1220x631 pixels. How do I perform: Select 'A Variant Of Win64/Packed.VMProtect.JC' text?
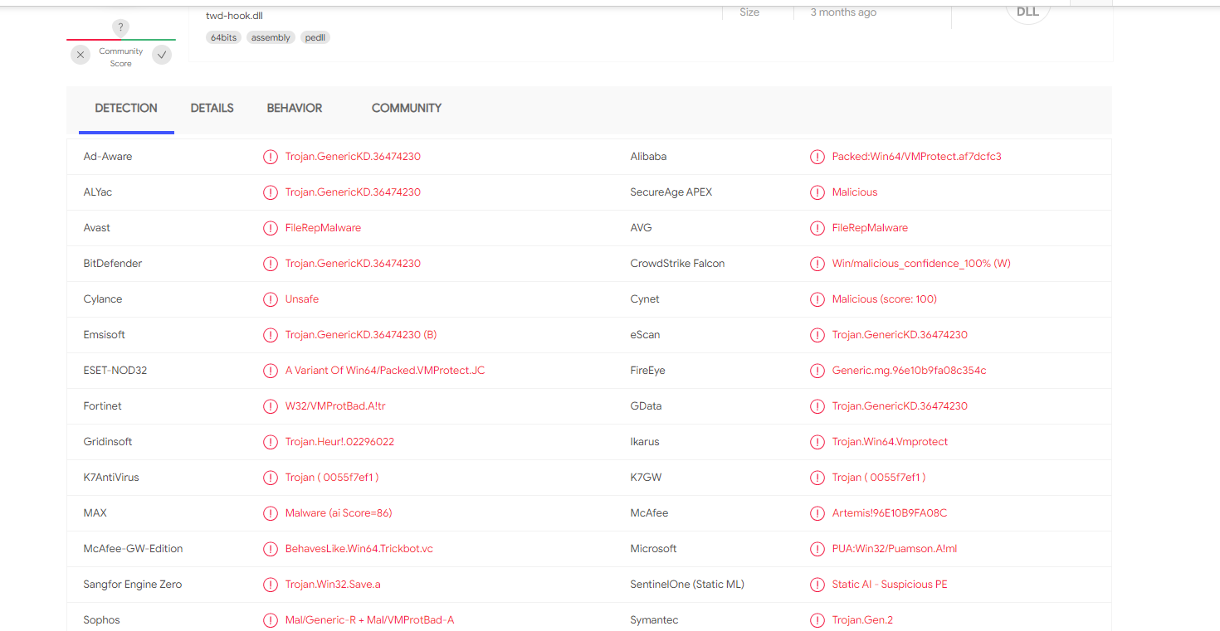click(385, 371)
